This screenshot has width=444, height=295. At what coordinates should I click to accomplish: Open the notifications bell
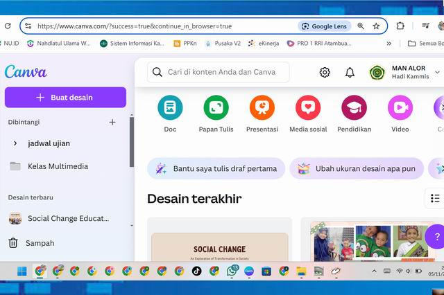350,72
